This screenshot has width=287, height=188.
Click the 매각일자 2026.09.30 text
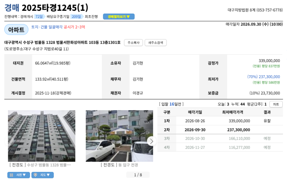pyautogui.click(x=254, y=24)
